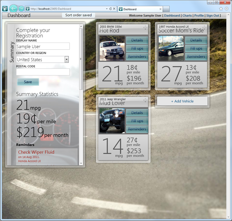232x221 pixels.
Task: Click the summary panel scroll up arrow
Action: click(x=81, y=26)
